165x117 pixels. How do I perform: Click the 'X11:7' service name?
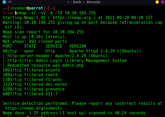[x=51, y=94]
